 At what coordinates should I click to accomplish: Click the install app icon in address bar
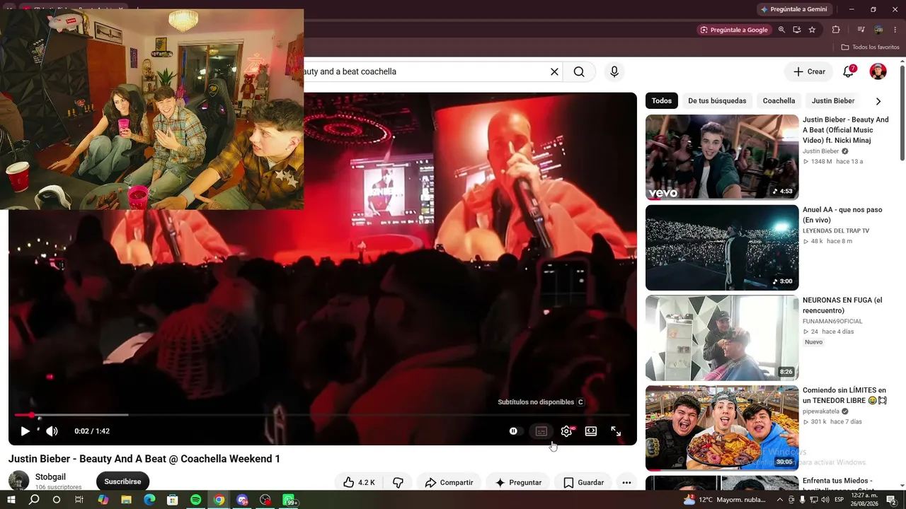click(797, 30)
